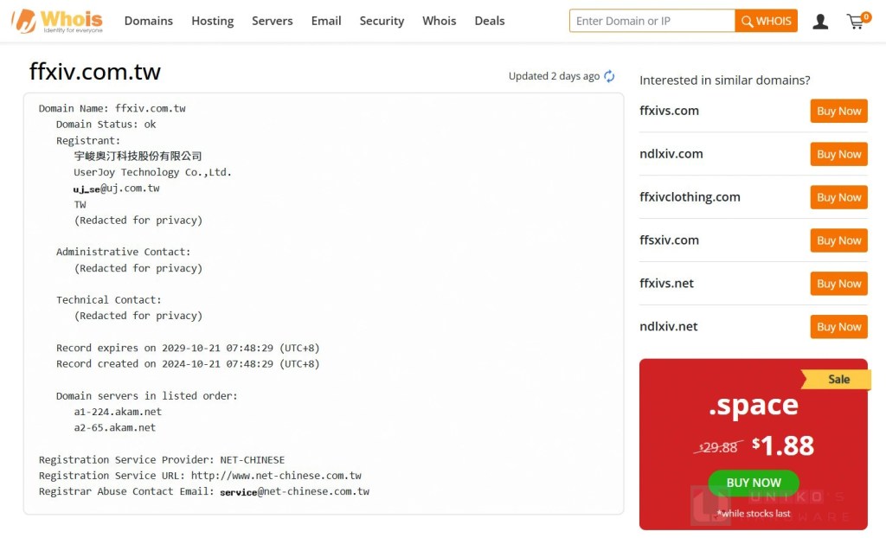Buy Now for ndlxiv.net
Screen dimensions: 886x538
pyautogui.click(x=838, y=327)
